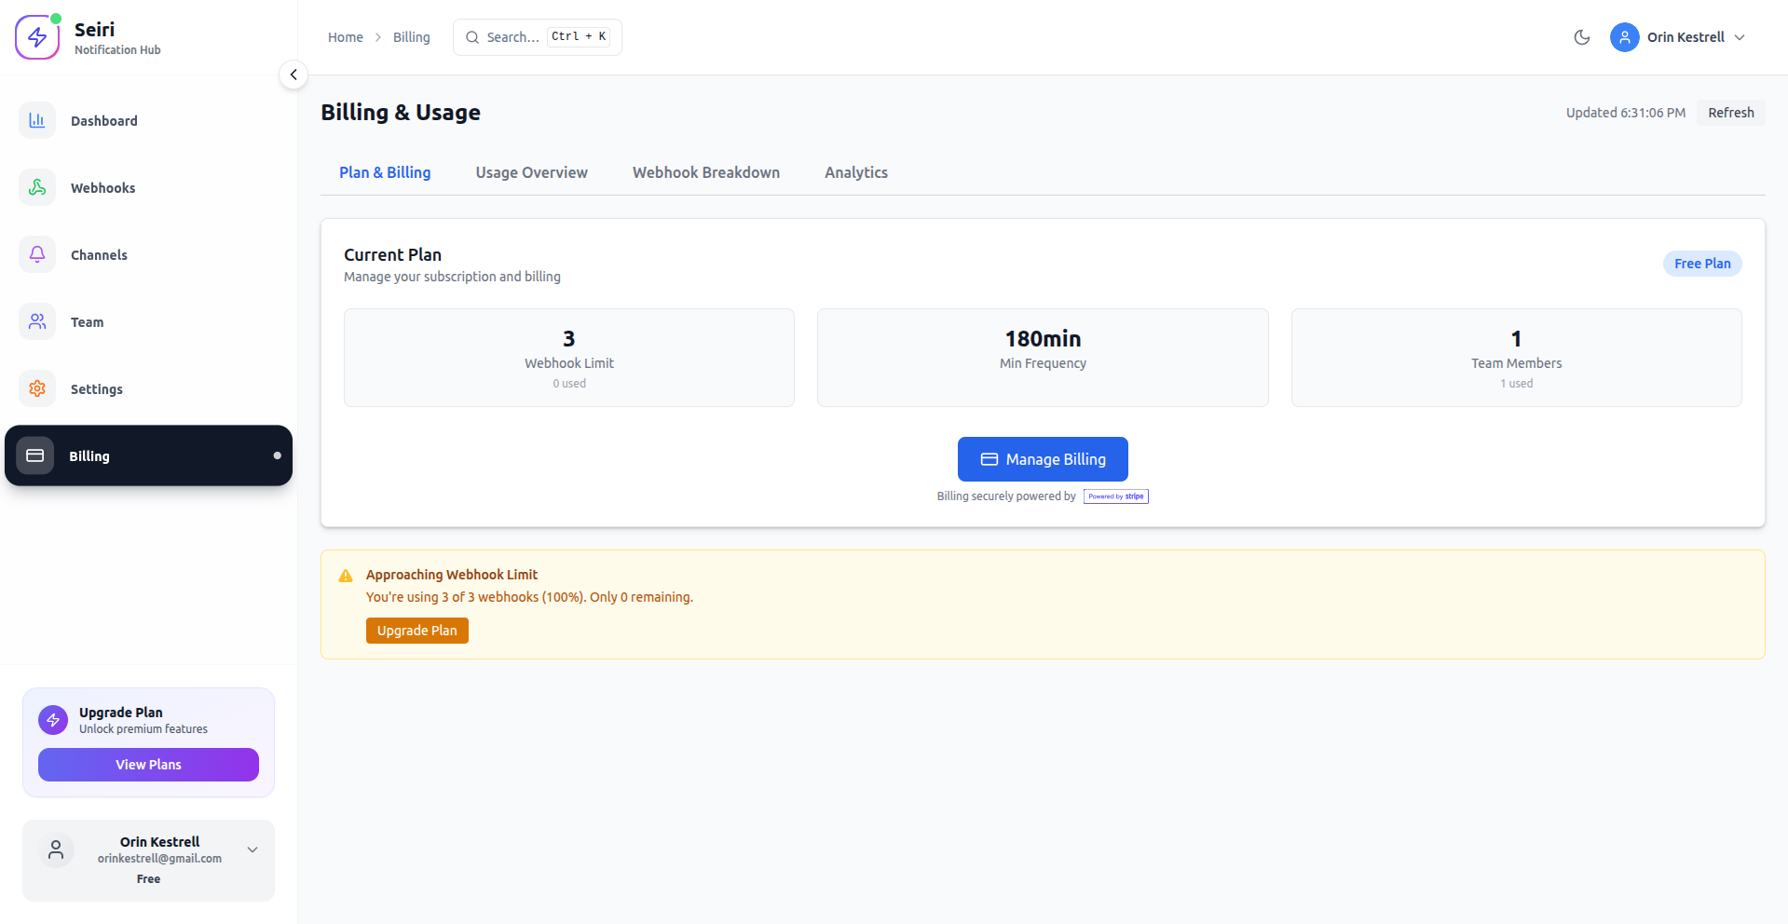Select the Settings gear icon

(36, 388)
